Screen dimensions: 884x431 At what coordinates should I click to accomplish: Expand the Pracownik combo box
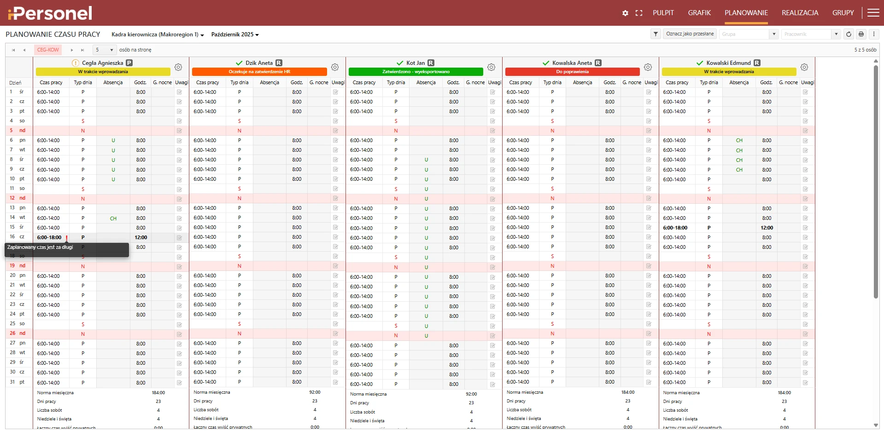click(836, 34)
